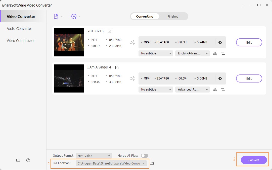Screen dimensions: 272x170
Task: Switch to the Finished tab
Action: pos(173,16)
